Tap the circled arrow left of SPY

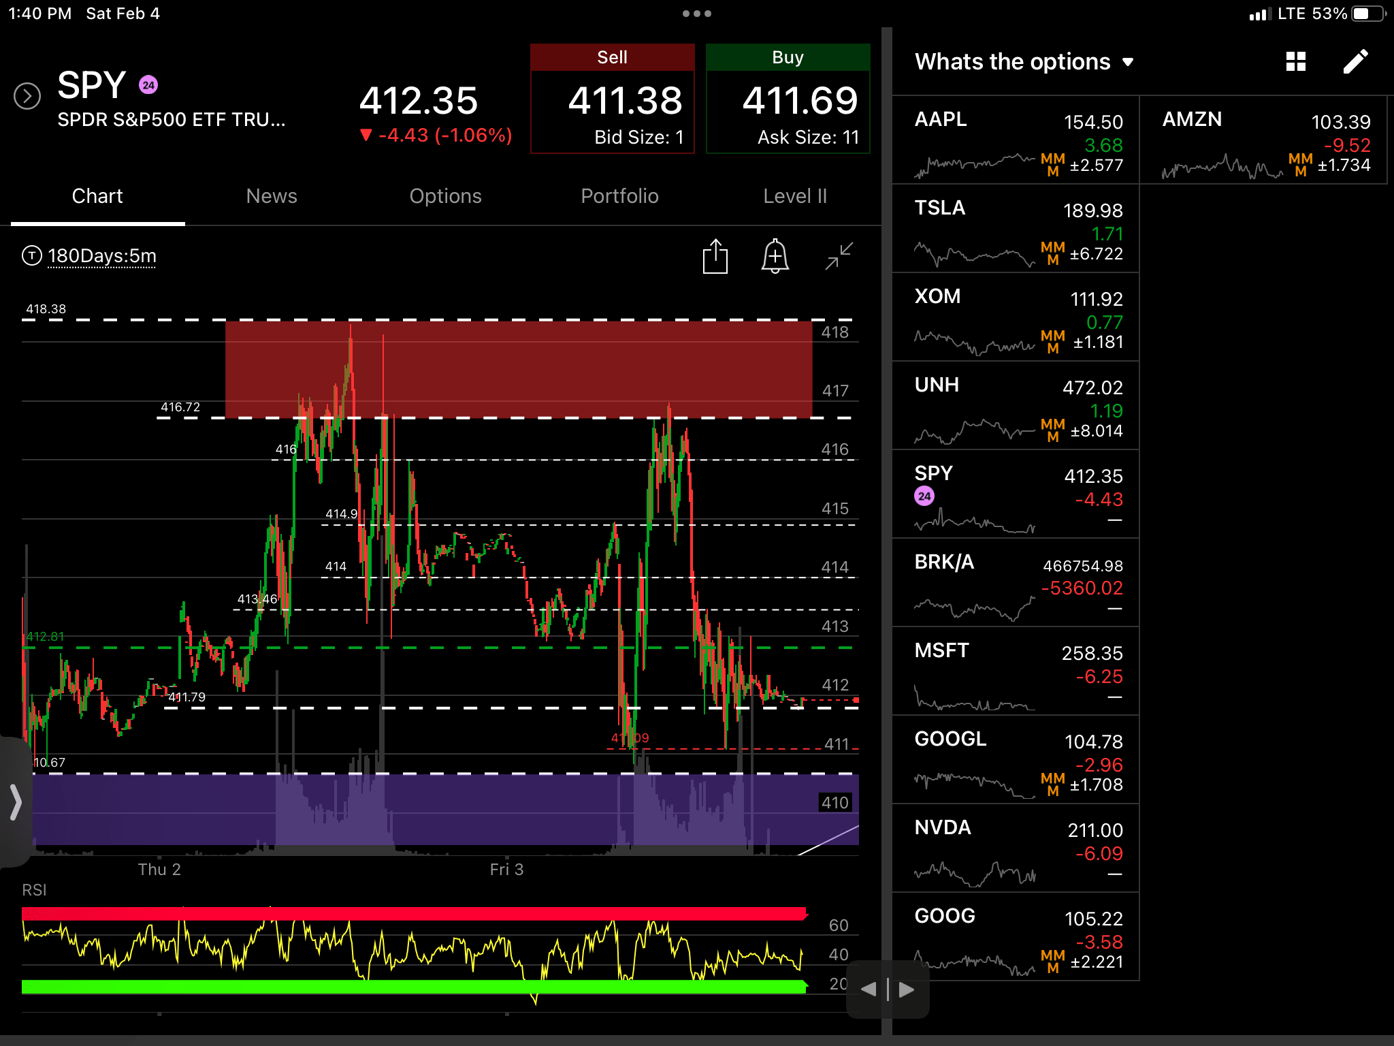tap(27, 96)
